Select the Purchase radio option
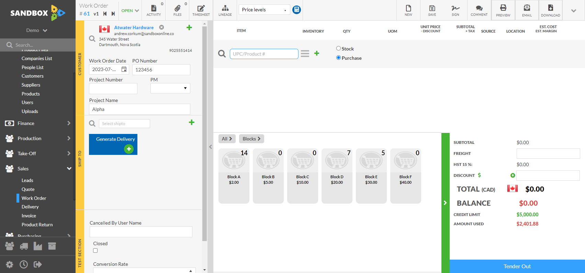Viewport: 585px width, 273px height. tap(338, 58)
